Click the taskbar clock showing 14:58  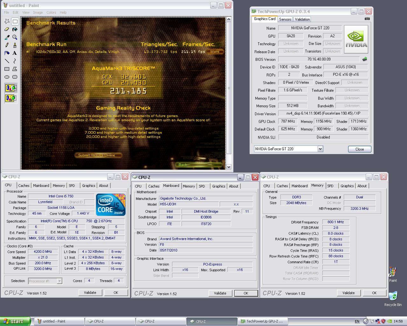[398, 321]
